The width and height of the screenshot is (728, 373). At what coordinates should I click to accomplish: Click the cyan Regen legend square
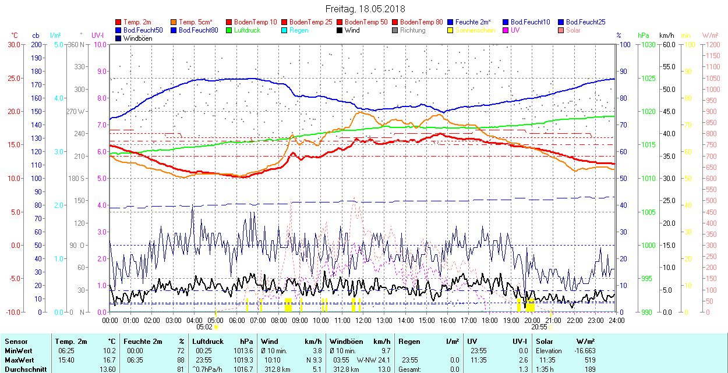(x=284, y=30)
